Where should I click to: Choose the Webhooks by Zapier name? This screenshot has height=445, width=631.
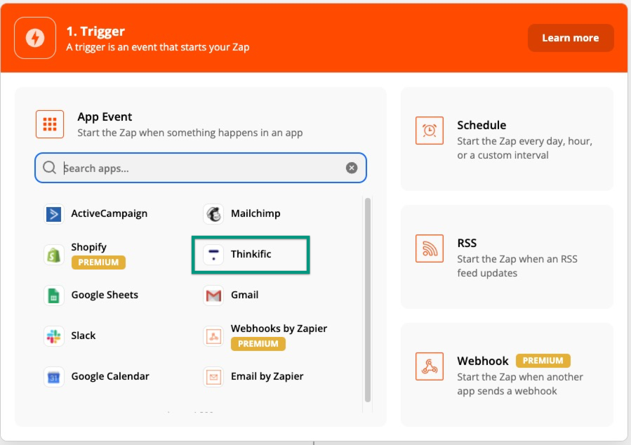[279, 328]
